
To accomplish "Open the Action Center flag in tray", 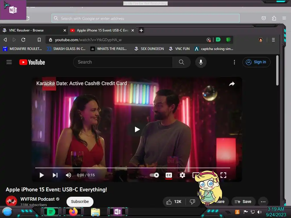I will 245,212.
